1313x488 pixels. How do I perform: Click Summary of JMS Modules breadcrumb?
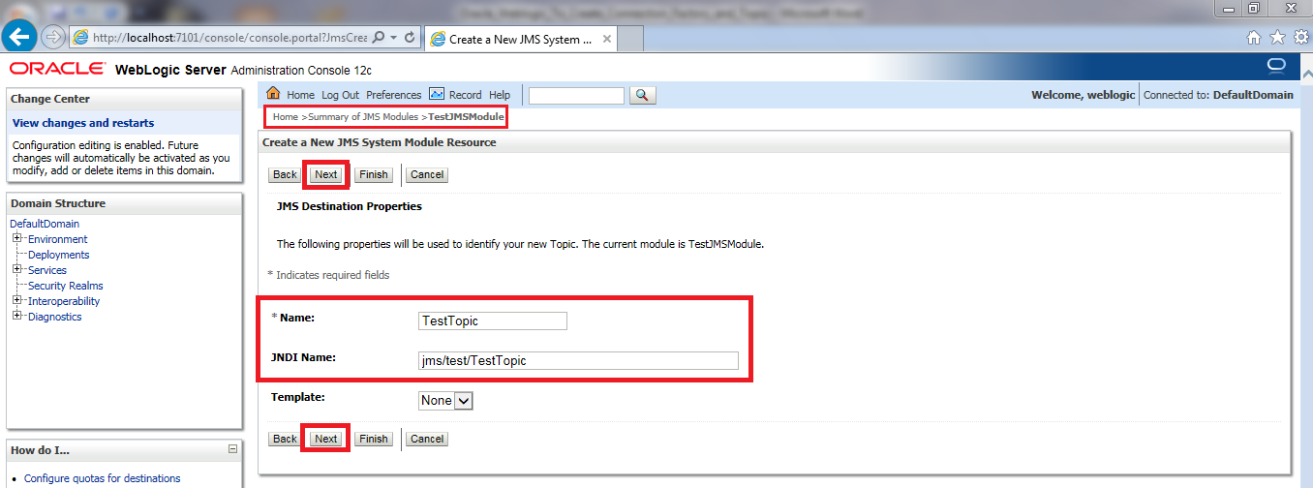click(363, 116)
